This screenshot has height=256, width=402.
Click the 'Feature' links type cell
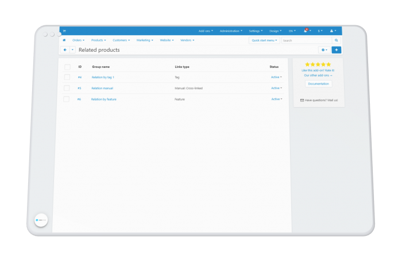point(179,100)
